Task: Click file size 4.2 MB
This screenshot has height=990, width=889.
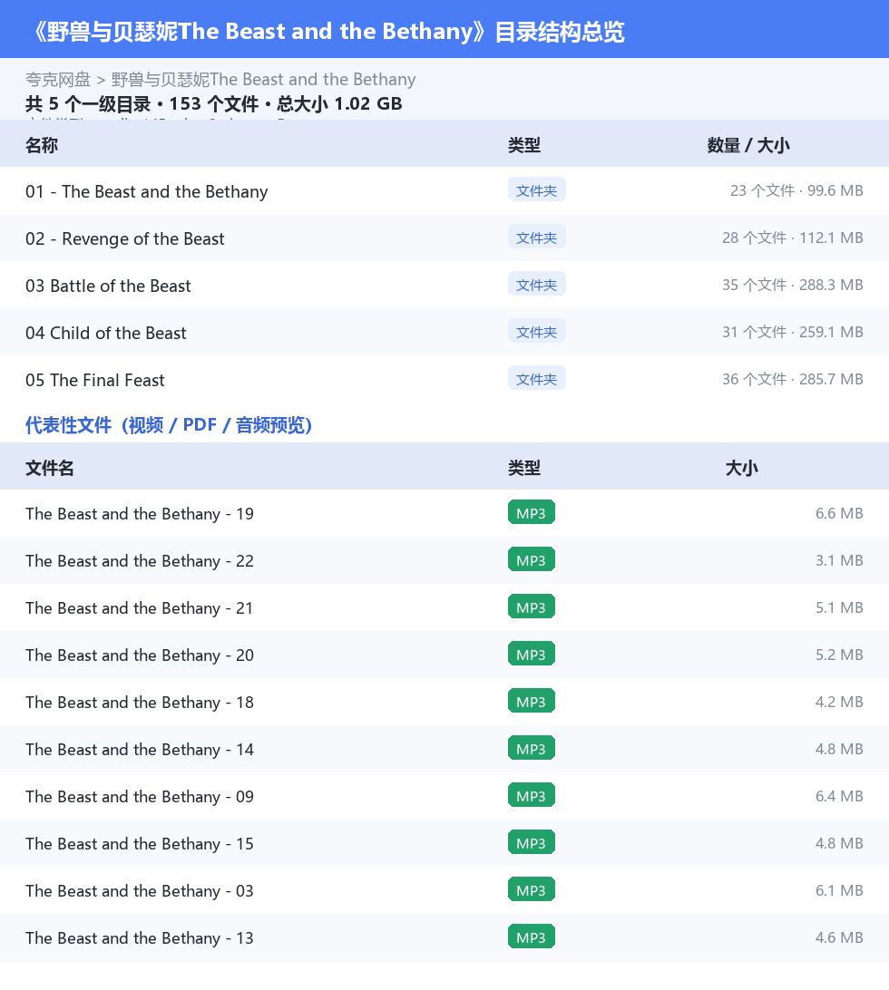Action: [x=839, y=702]
